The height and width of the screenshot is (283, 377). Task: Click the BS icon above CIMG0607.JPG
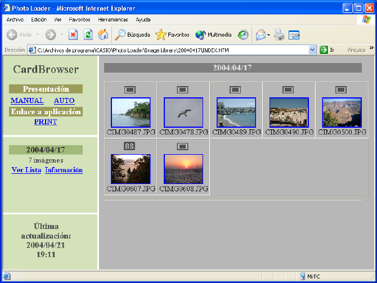click(129, 146)
